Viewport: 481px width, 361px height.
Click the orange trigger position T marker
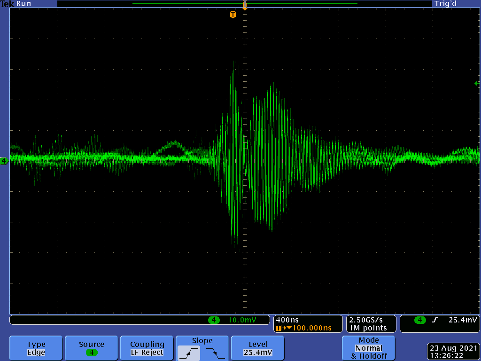tap(233, 15)
